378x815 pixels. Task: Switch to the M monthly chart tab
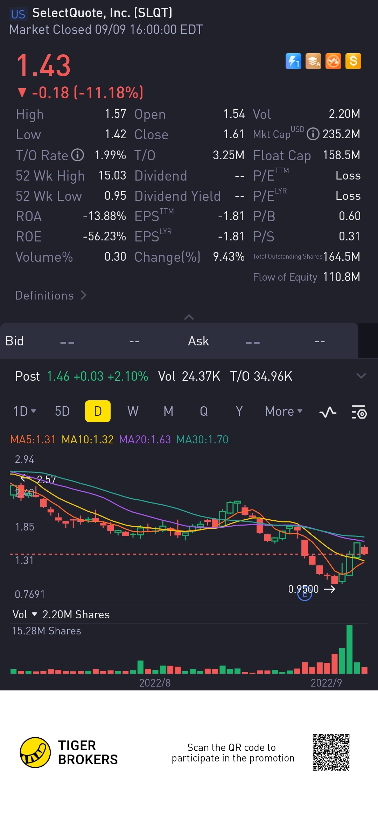pos(168,411)
